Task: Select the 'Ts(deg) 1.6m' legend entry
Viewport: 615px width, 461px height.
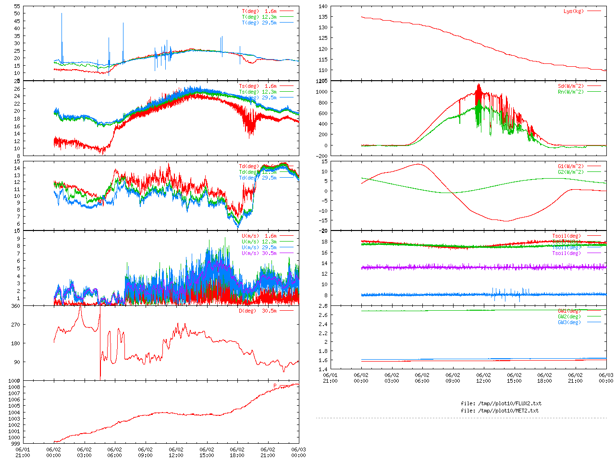Action: (258, 86)
